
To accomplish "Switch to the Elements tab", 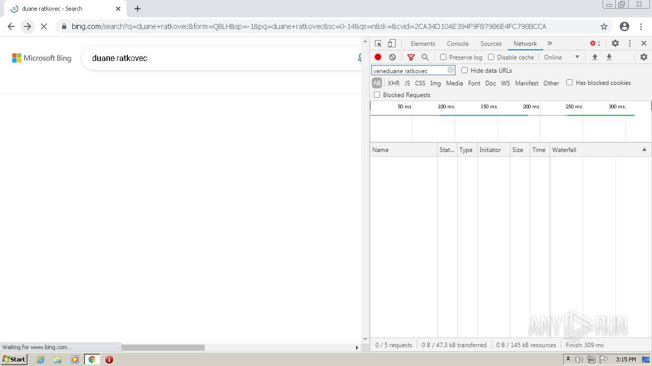I will tap(423, 44).
